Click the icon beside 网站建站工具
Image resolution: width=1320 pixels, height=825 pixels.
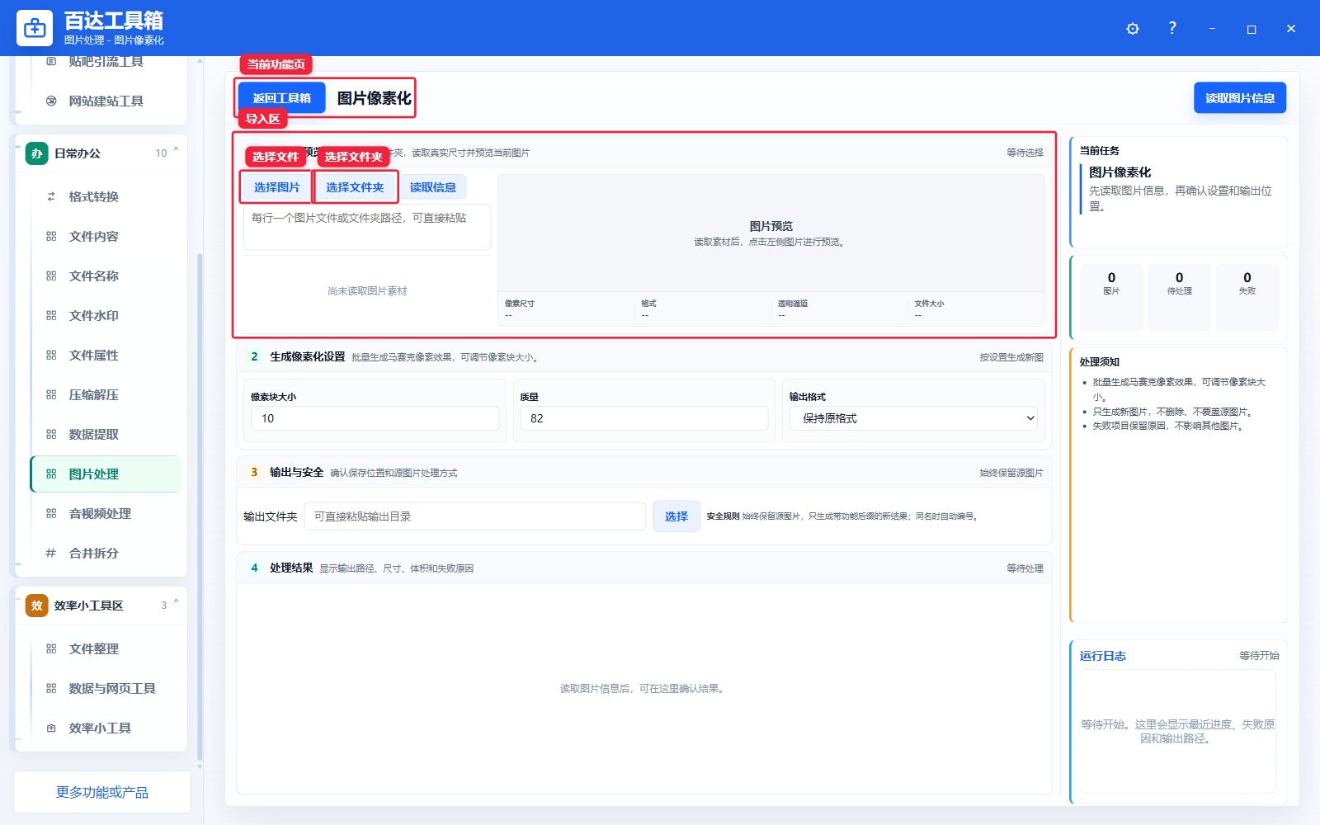point(51,101)
